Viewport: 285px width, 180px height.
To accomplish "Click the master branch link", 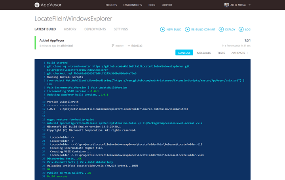I will (x=120, y=46).
